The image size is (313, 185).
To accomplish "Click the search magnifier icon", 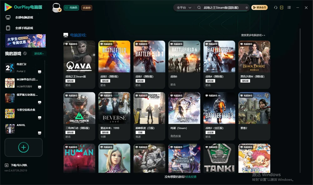I will [199, 7].
